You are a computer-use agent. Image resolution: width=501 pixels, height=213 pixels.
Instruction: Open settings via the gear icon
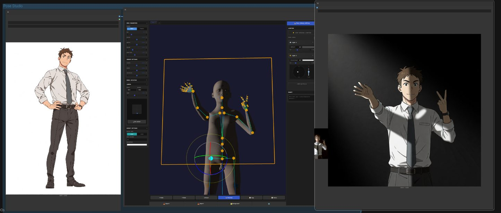pos(269,204)
